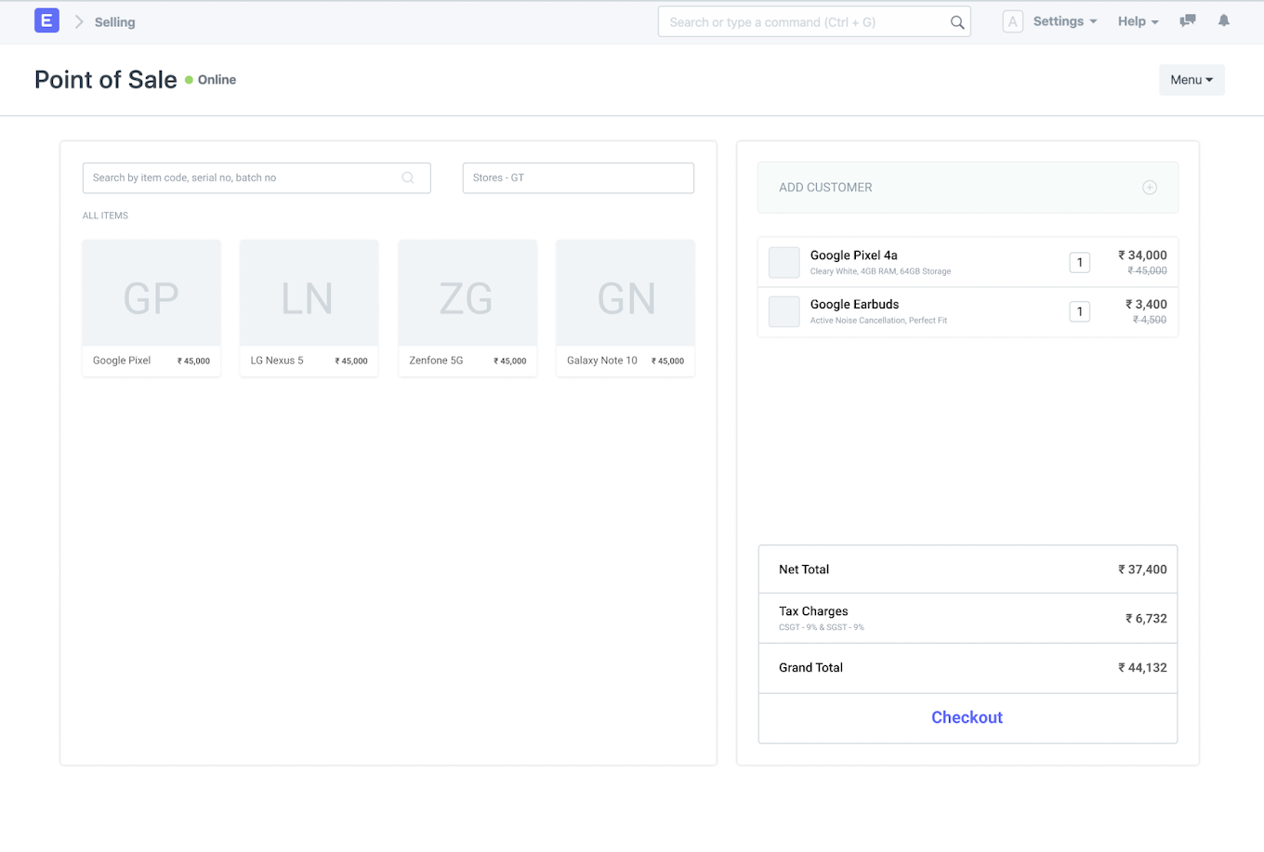Click the plus icon in Add Customer

(1150, 188)
